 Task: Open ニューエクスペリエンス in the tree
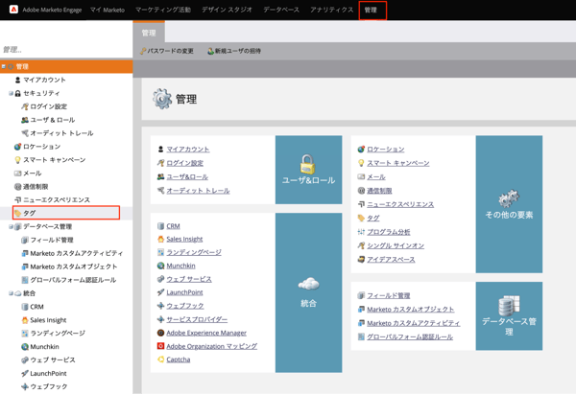point(57,200)
